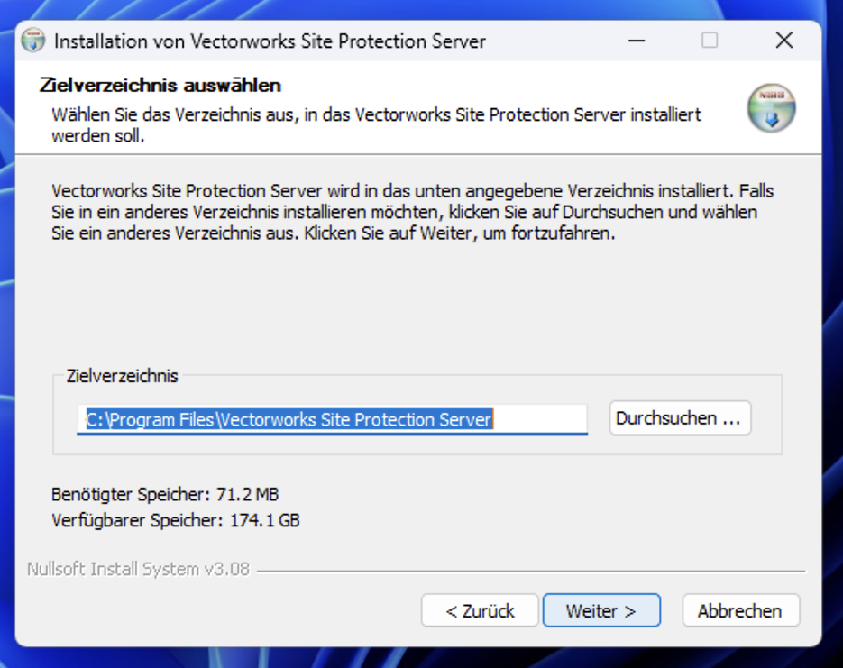Image resolution: width=843 pixels, height=668 pixels.
Task: Open the Durchsuchen folder browser
Action: point(680,418)
